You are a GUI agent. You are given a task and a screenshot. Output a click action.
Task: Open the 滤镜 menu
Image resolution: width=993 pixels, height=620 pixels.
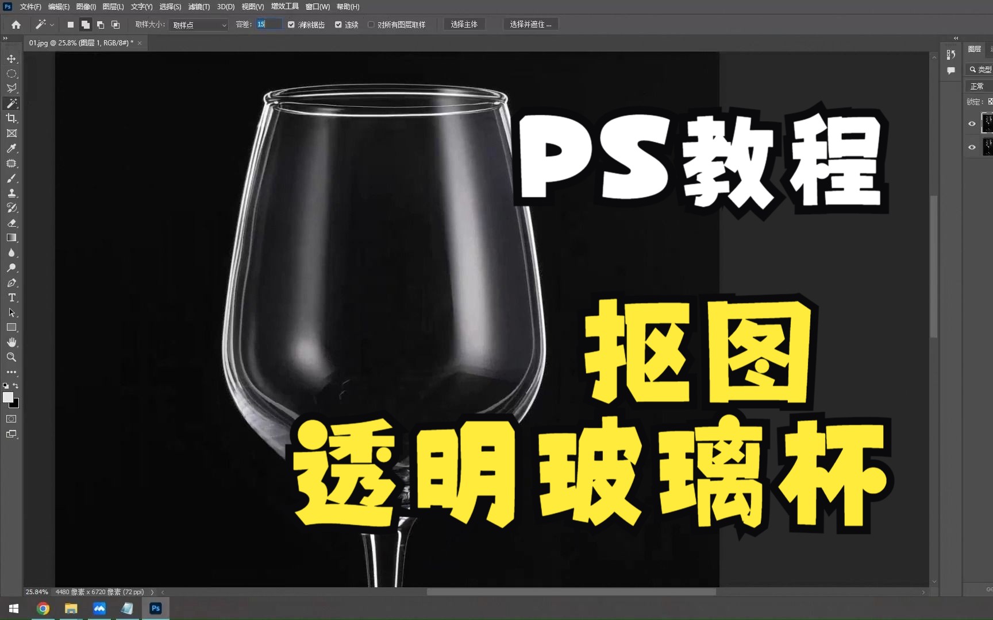(198, 7)
